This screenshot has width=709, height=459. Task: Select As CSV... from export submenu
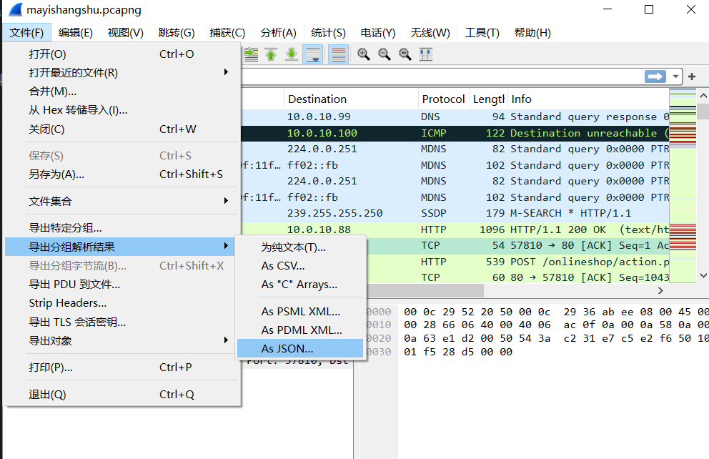[x=283, y=266]
